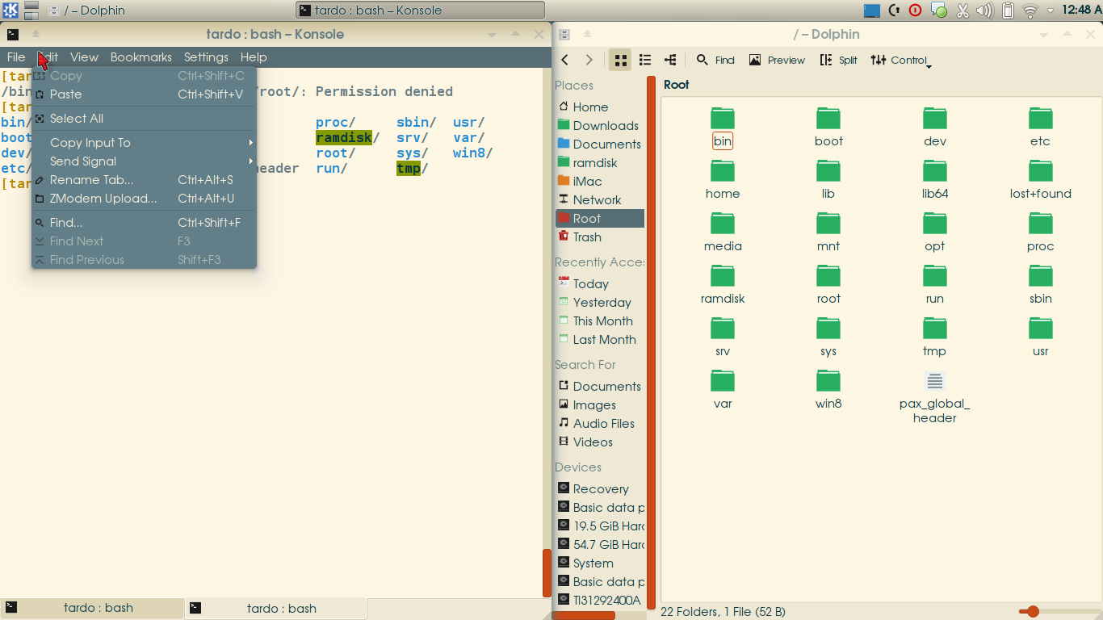
Task: Open the Konsole Bookmarks menu
Action: 141,57
